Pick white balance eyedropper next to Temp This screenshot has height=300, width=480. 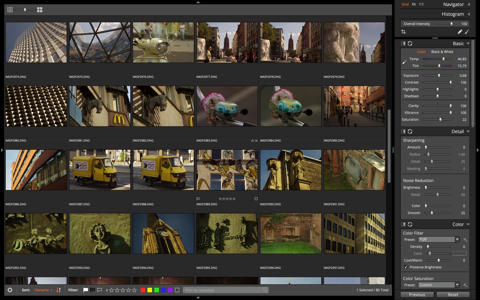404,62
